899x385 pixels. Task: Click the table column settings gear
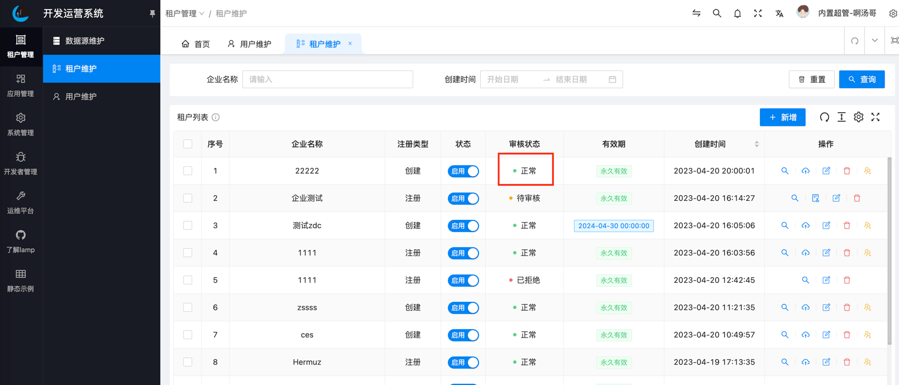(x=858, y=117)
